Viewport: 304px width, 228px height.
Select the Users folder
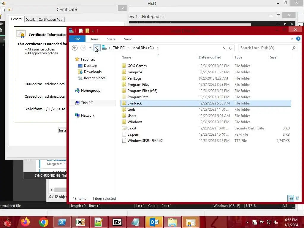132,116
